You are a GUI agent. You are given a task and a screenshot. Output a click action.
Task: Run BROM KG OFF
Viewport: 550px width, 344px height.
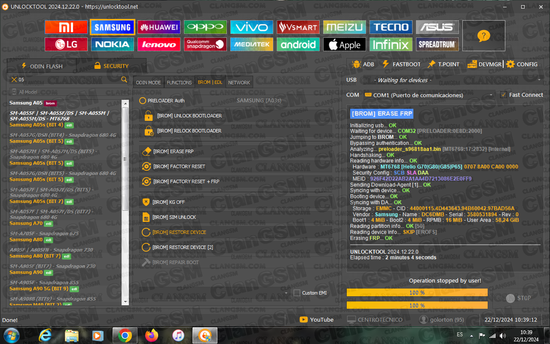pos(235,202)
